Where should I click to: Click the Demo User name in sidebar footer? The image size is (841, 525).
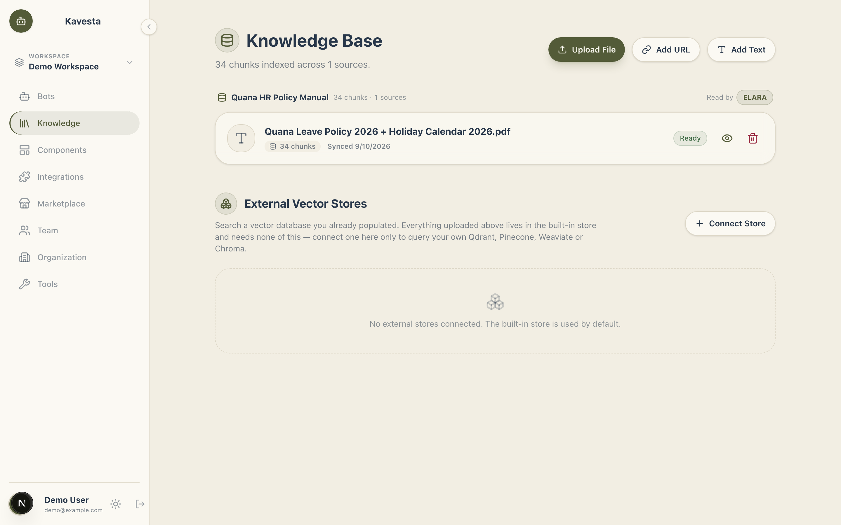(66, 500)
